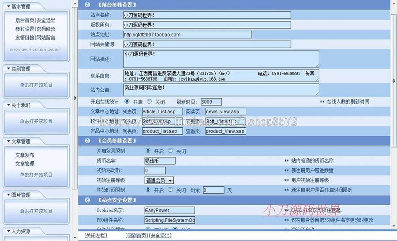Select 开启 for 开启登录限制
Viewport: 397px width, 241px height.
[148, 151]
